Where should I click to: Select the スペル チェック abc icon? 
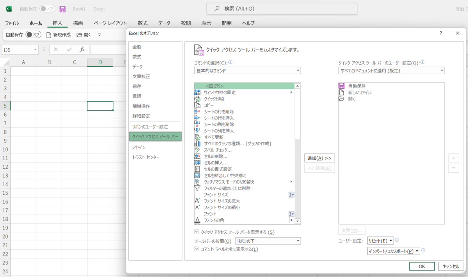tap(197, 150)
